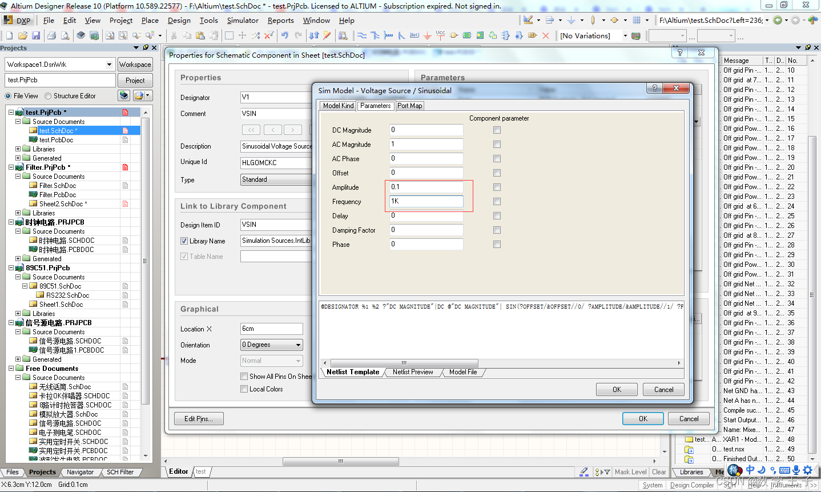Click the paste clipboard icon
This screenshot has width=821, height=492.
pyautogui.click(x=200, y=35)
